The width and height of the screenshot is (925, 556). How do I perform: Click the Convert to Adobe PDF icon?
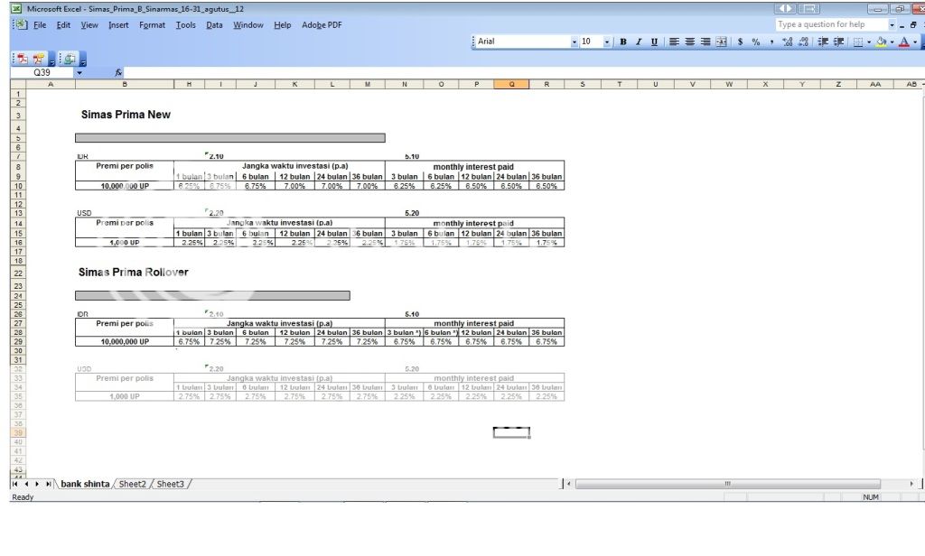[x=23, y=59]
